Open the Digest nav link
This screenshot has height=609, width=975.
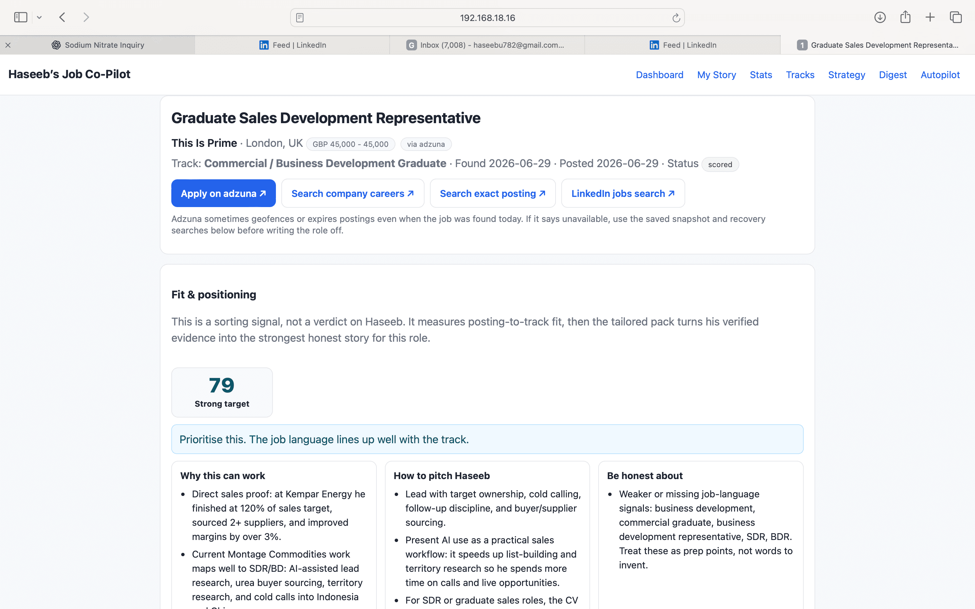[893, 75]
